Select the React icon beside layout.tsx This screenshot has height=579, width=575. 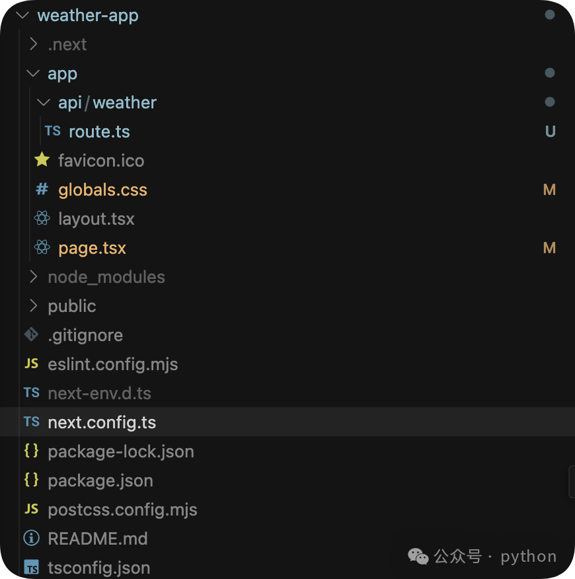[42, 219]
